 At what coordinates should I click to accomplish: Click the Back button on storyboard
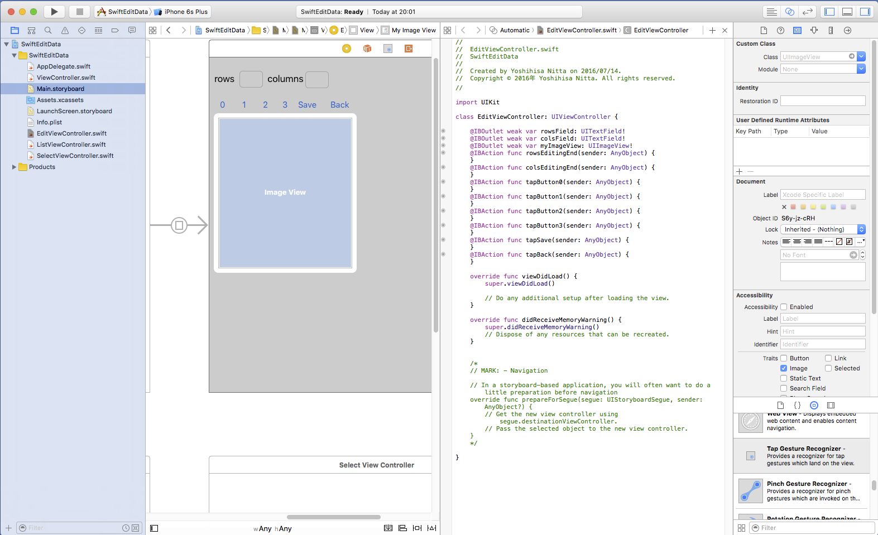(339, 105)
